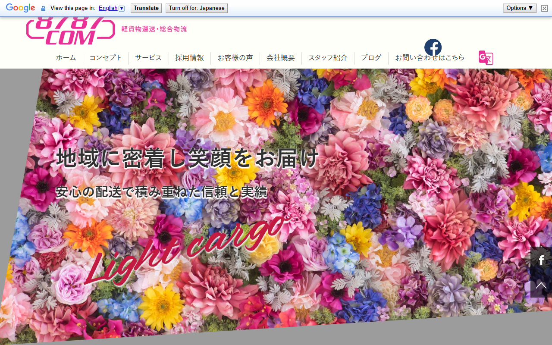Click the 地域に密着し笑顔をお届け headline
This screenshot has height=345, width=552.
pyautogui.click(x=188, y=158)
